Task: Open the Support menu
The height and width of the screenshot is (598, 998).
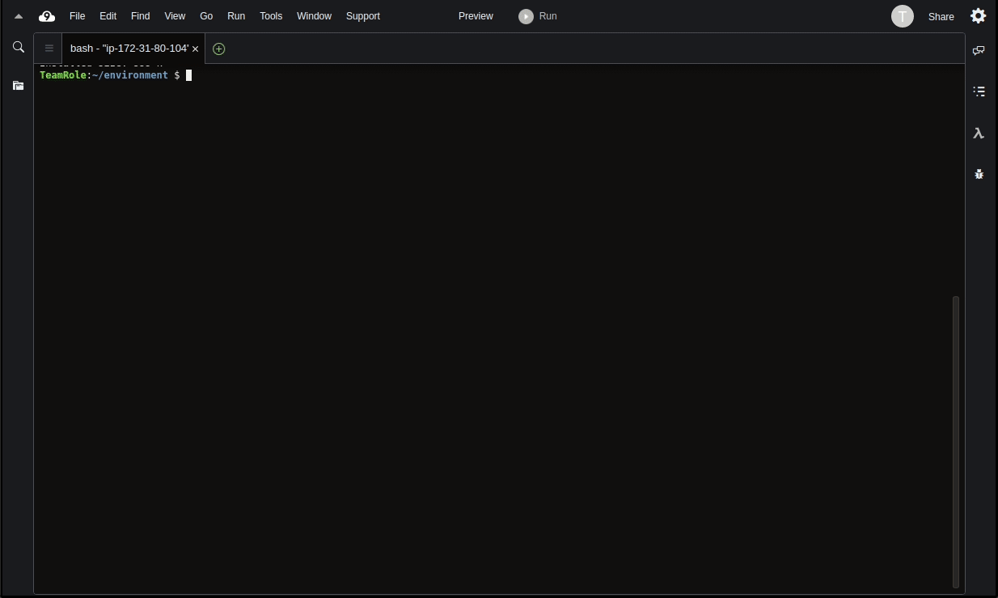Action: (x=363, y=16)
